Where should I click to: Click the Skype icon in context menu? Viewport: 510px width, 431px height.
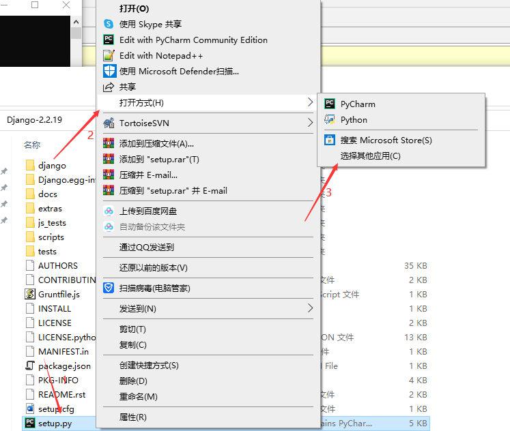(x=109, y=24)
